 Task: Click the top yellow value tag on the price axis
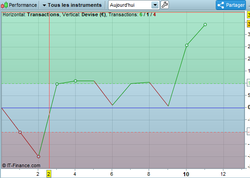click(x=248, y=15)
